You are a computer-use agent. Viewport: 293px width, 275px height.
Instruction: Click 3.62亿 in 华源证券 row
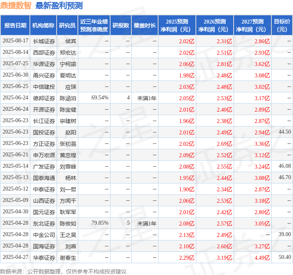click(262, 64)
